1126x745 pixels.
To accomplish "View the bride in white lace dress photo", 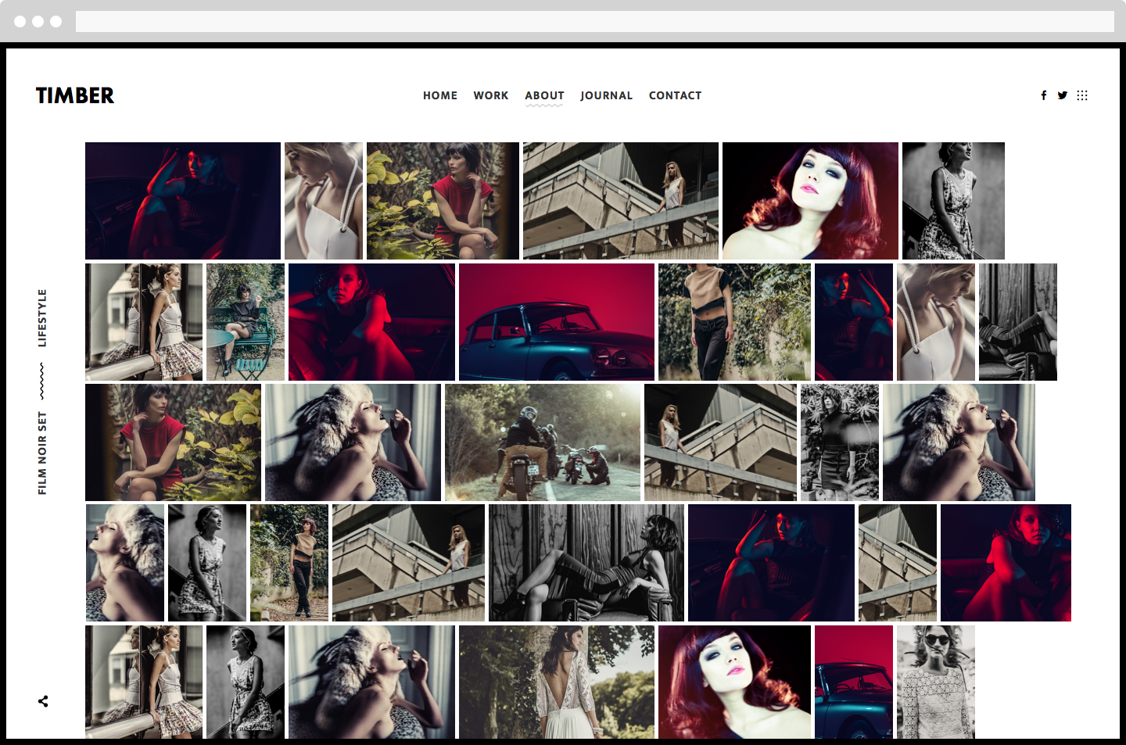I will (x=556, y=682).
